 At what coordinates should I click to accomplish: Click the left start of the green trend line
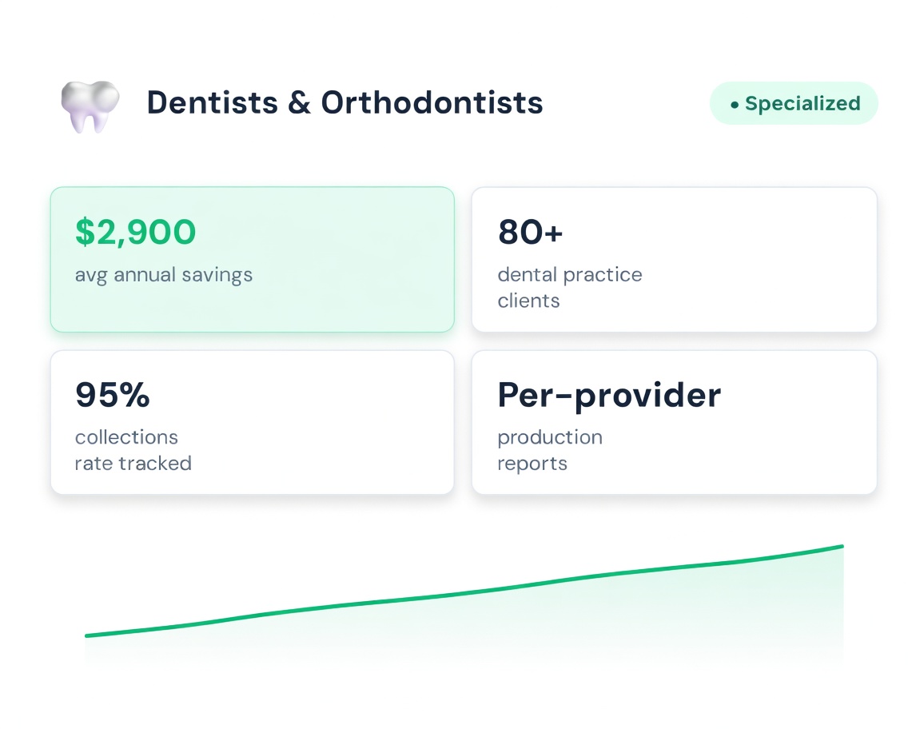coord(88,636)
